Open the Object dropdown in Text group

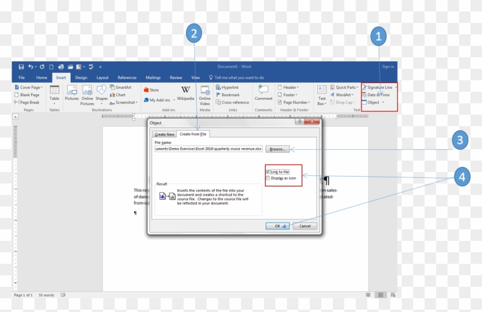(x=383, y=102)
